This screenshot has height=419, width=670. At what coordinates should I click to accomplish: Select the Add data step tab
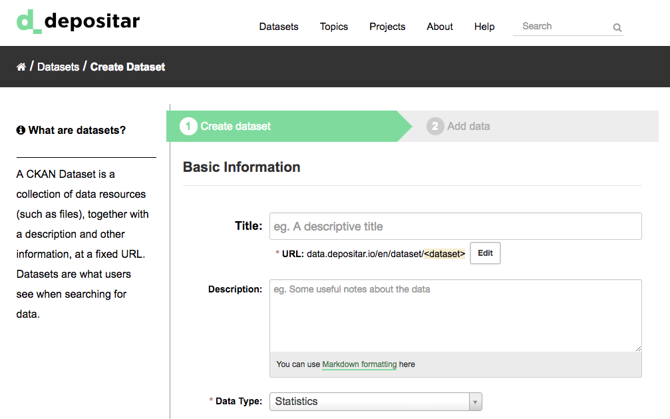529,127
